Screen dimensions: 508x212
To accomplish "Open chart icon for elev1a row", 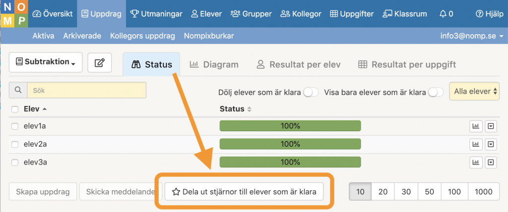I will [x=476, y=126].
